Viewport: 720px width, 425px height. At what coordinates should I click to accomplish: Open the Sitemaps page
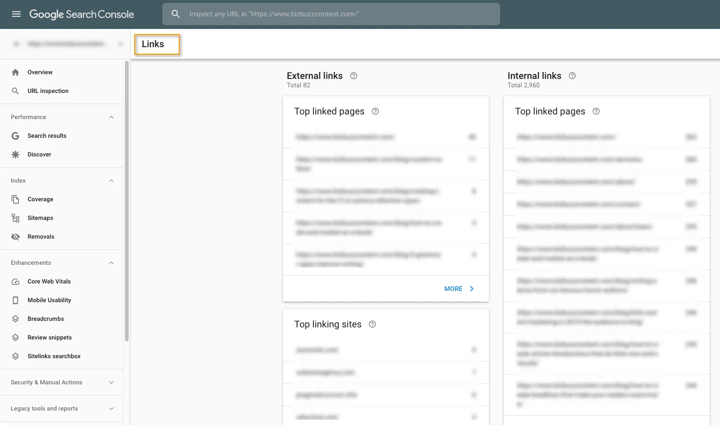click(40, 218)
